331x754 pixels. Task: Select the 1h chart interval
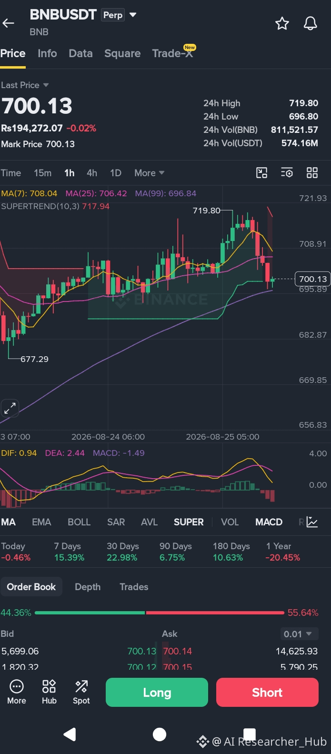(70, 173)
